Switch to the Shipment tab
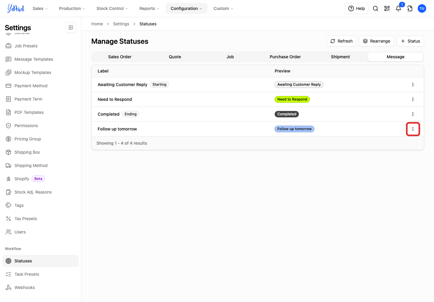Viewport: 434px width, 302px height. [x=340, y=57]
